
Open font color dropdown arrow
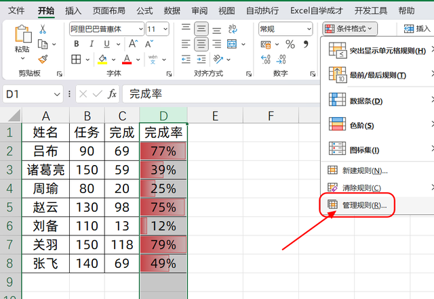click(138, 60)
